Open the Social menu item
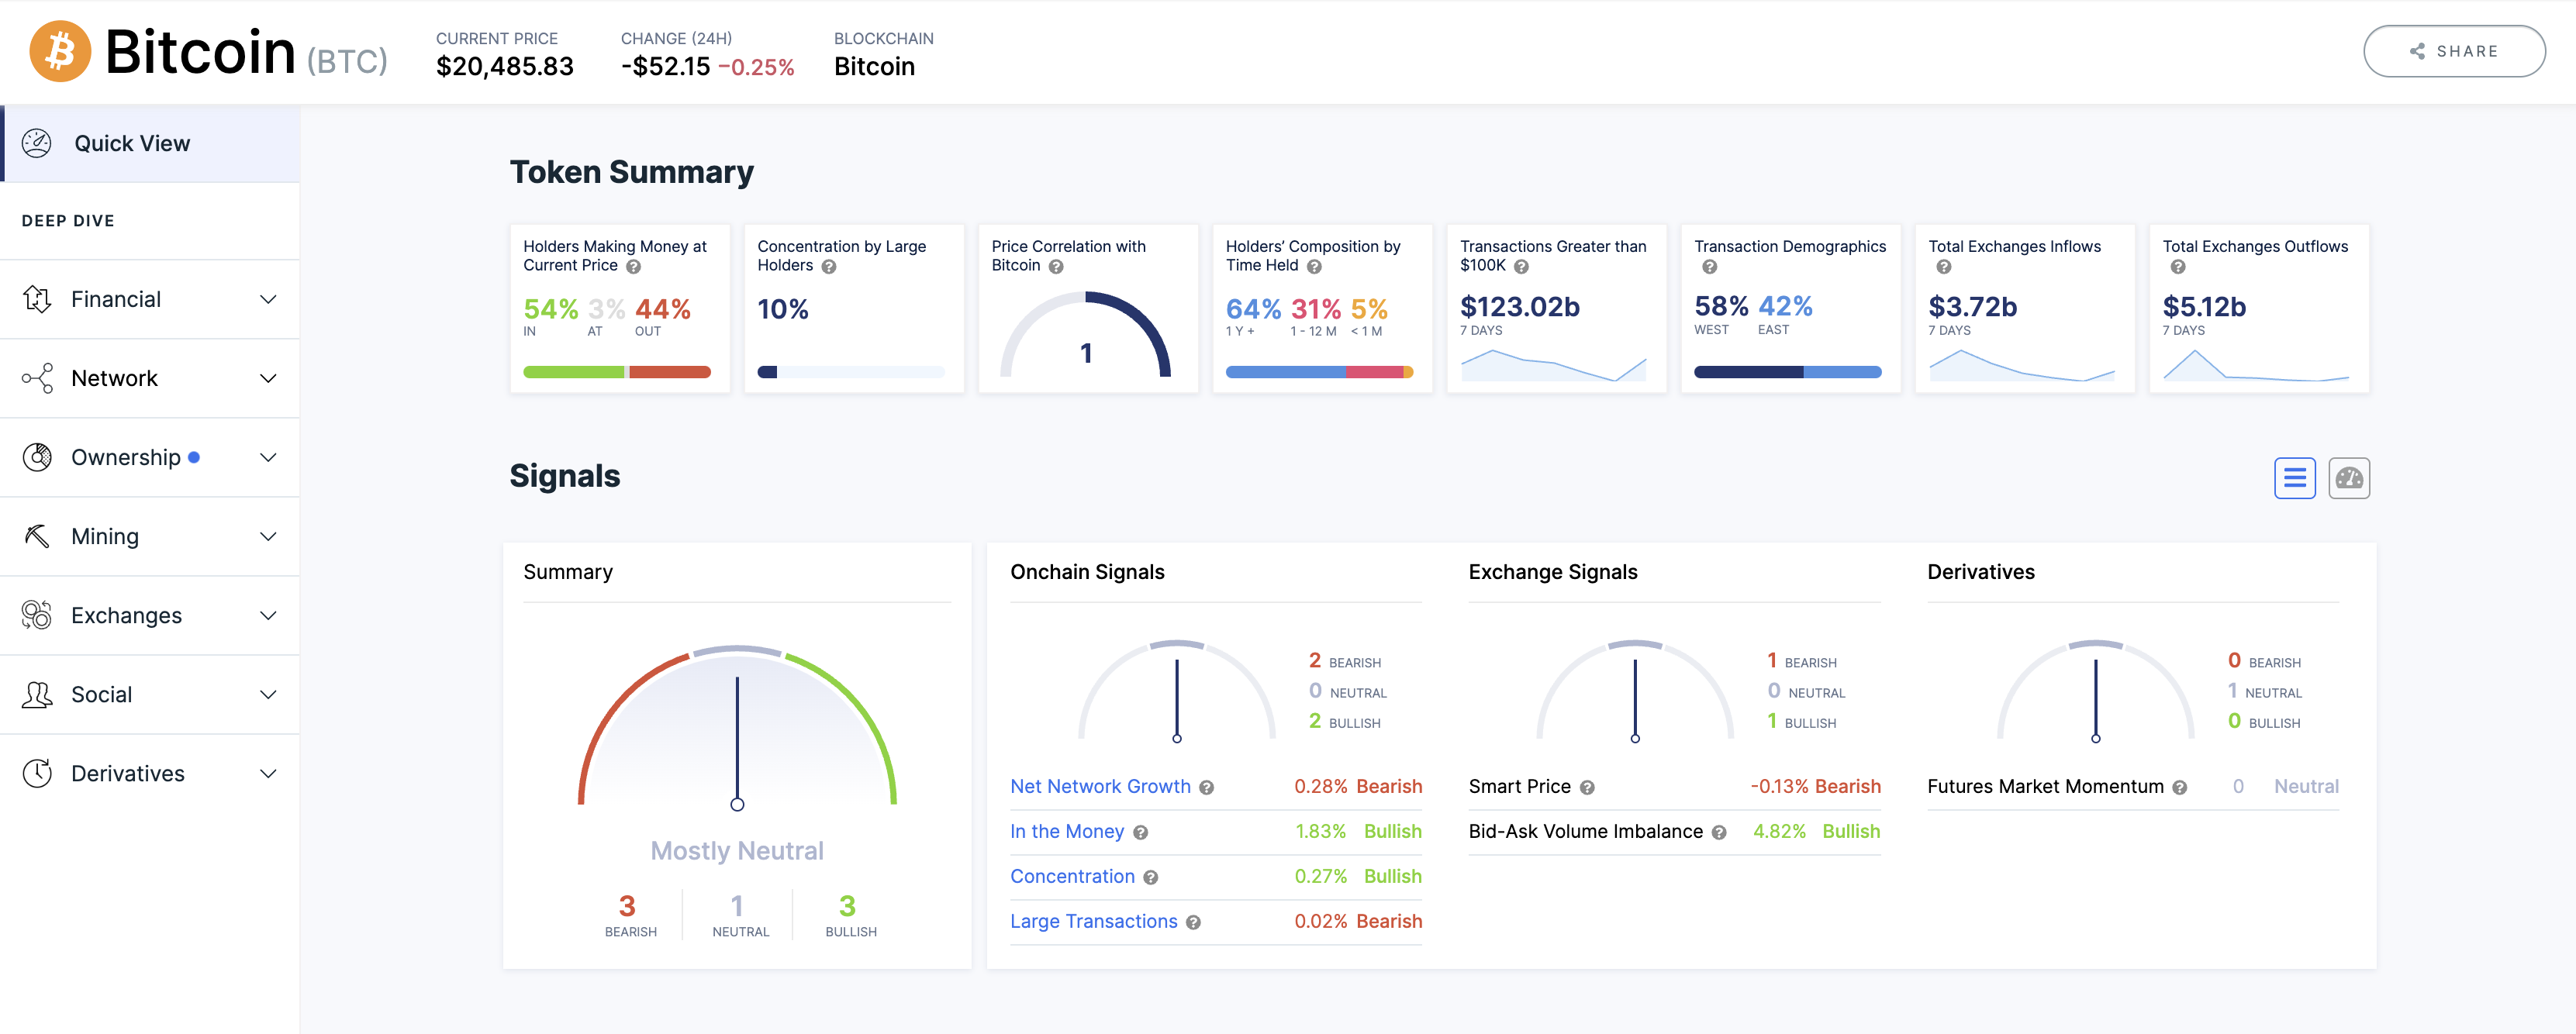Viewport: 2576px width, 1034px height. coord(150,694)
